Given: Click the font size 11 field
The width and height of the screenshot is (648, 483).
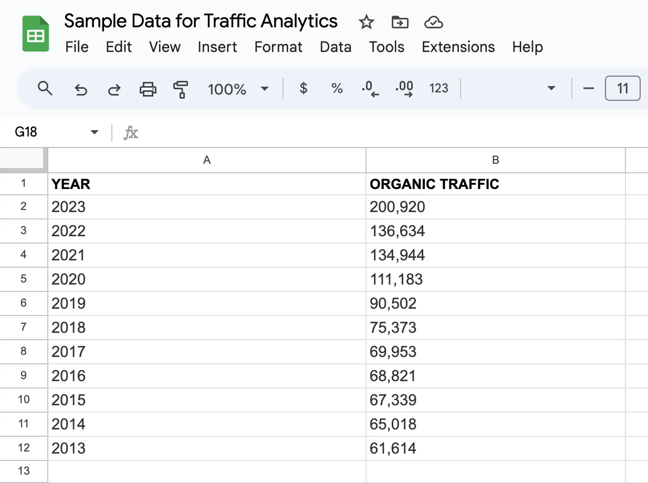Looking at the screenshot, I should click(623, 88).
